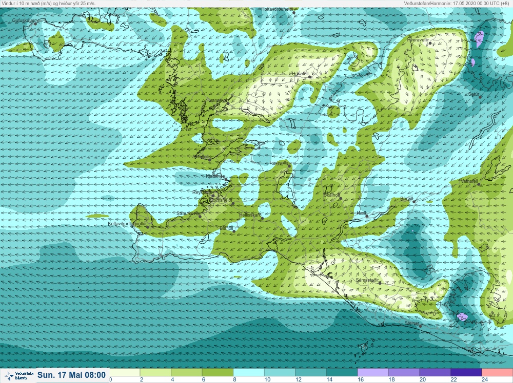The height and width of the screenshot is (383, 513).
Task: Click the date label Sun. 17 Maí 08:00
Action: (71, 375)
